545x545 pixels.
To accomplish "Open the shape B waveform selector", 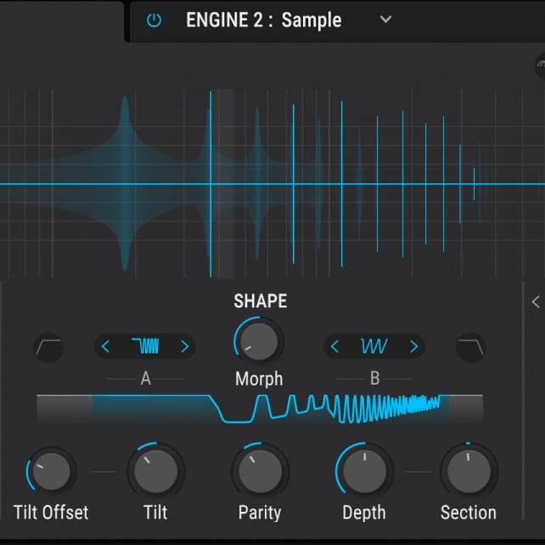I will tap(374, 346).
